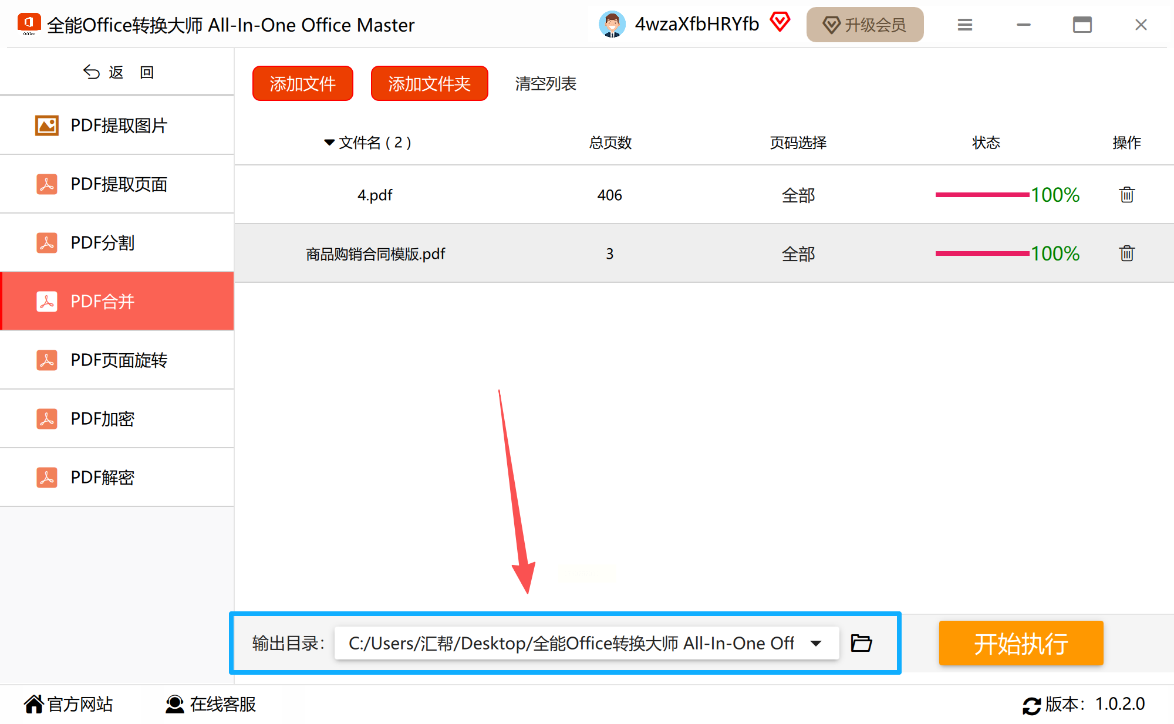Viewport: 1174px width, 724px height.
Task: Click the hamburger menu icon
Action: coord(965,25)
